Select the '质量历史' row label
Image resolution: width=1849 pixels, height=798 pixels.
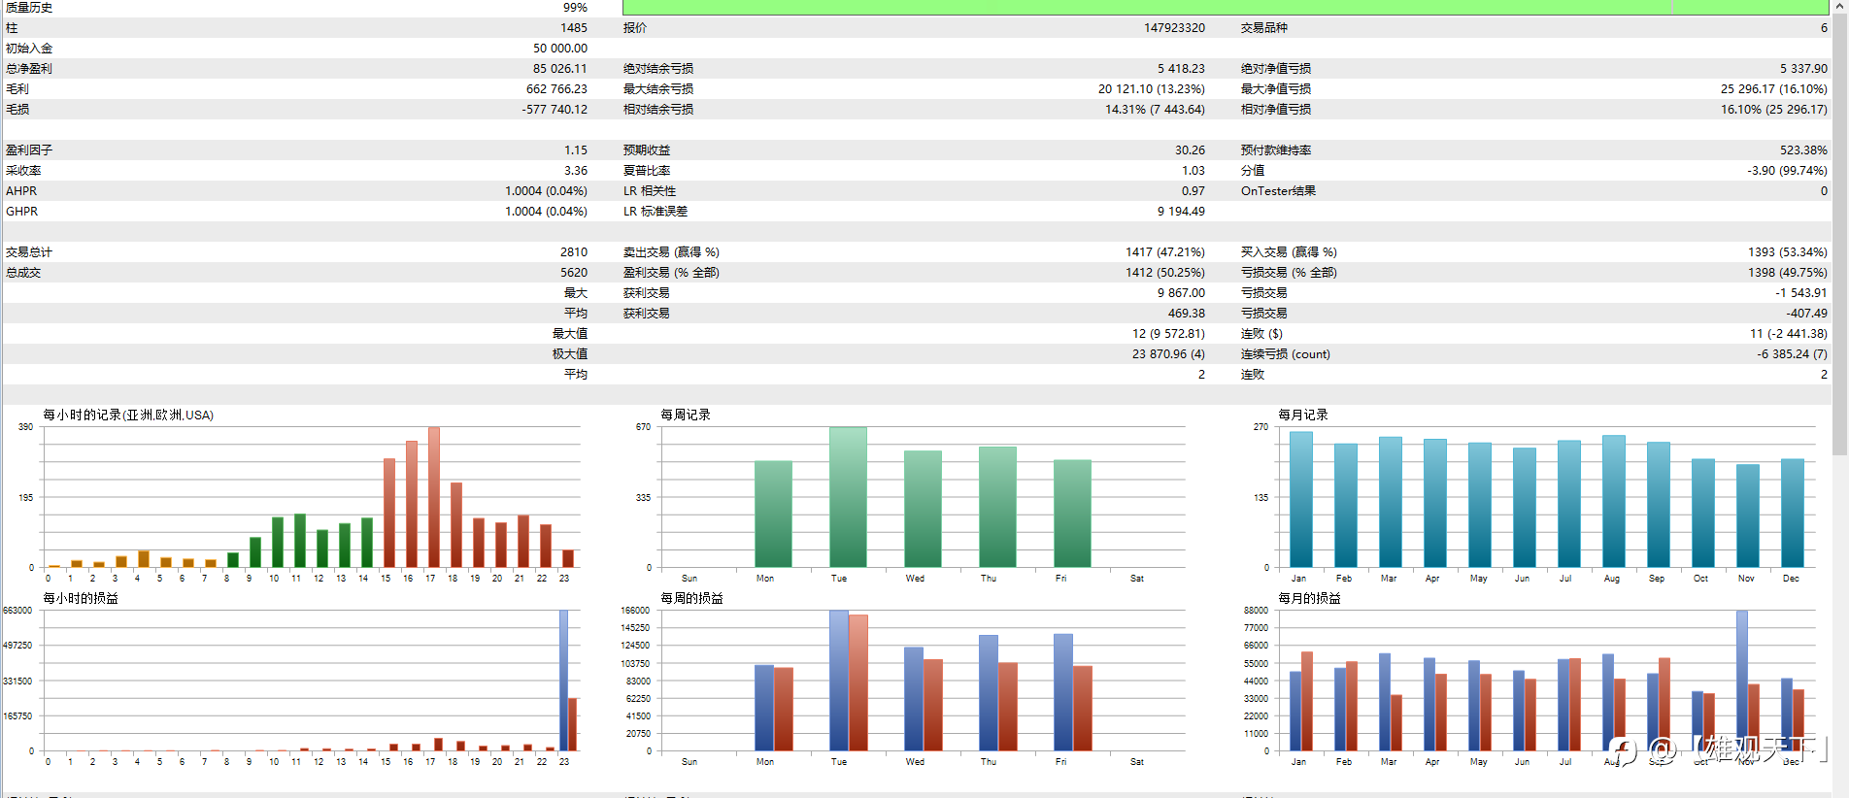click(29, 7)
